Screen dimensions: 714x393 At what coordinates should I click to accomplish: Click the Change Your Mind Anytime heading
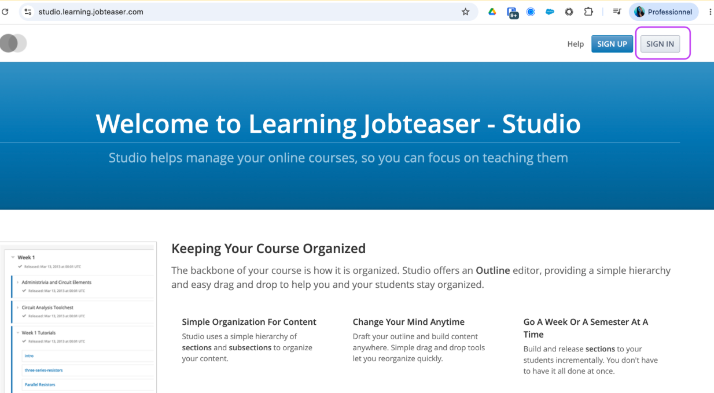click(408, 322)
